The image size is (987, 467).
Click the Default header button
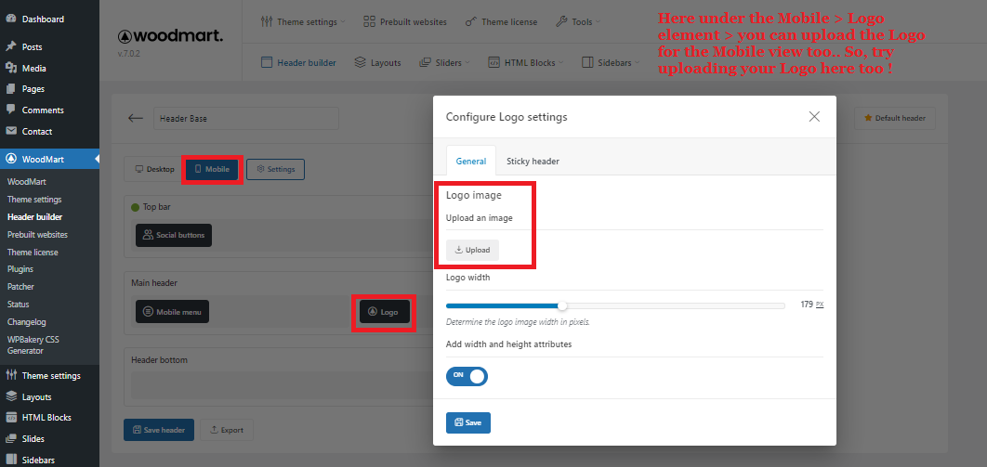894,118
